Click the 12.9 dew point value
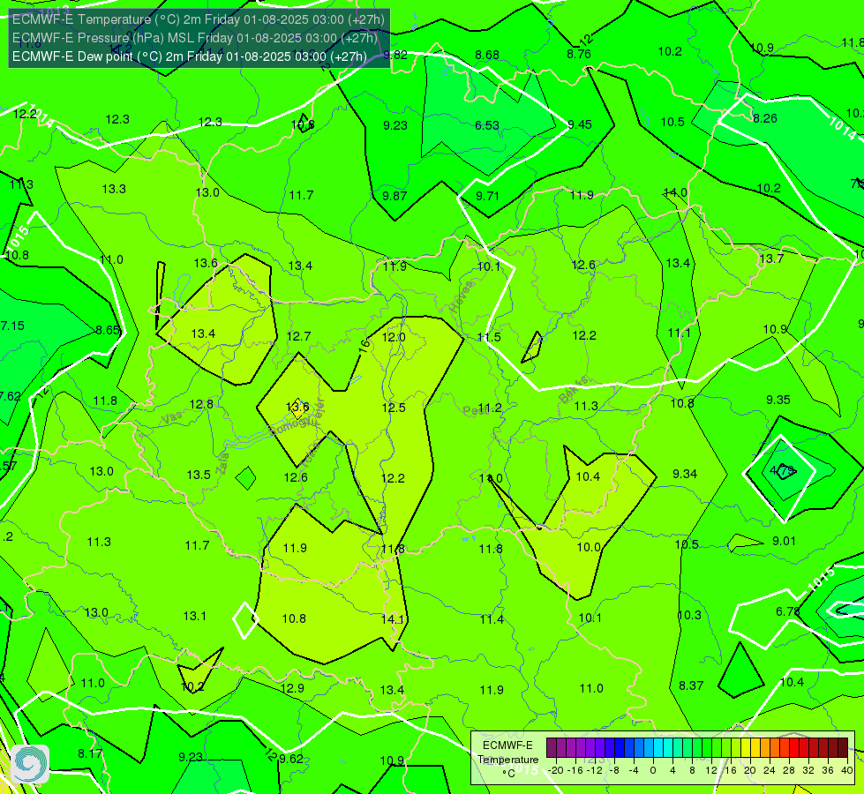This screenshot has height=794, width=864. click(292, 688)
